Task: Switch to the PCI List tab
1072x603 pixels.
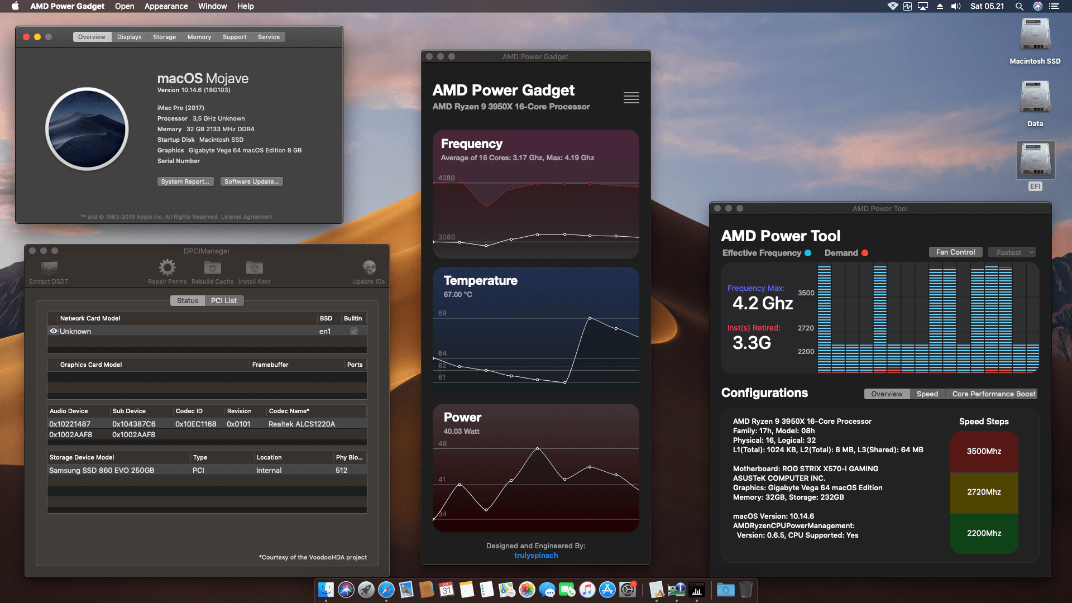Action: (x=224, y=300)
